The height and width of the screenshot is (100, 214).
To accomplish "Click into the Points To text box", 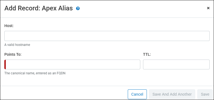I will [72, 64].
